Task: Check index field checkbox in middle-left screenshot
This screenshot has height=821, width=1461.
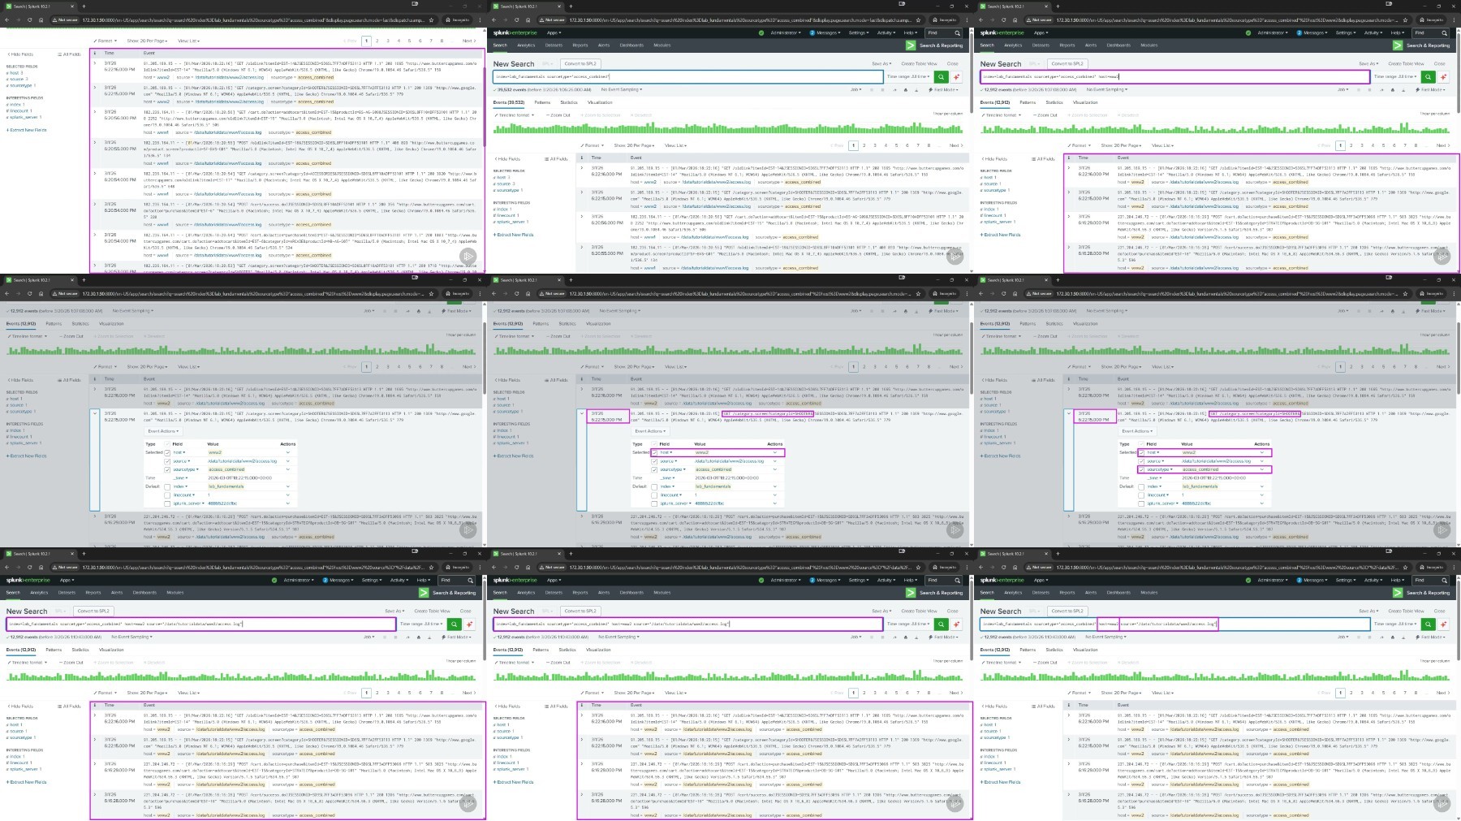Action: 167,486
